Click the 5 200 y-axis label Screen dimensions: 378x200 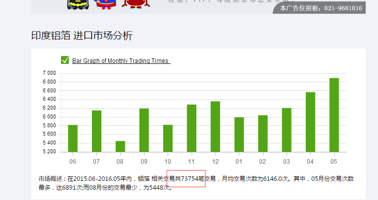pos(49,151)
